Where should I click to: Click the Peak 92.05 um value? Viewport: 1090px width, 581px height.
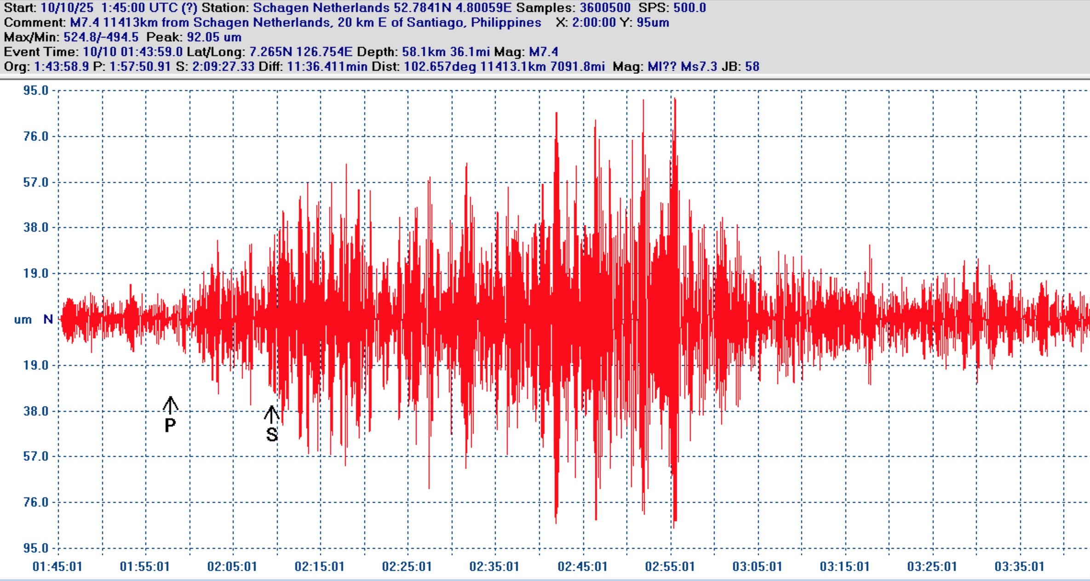[x=214, y=37]
